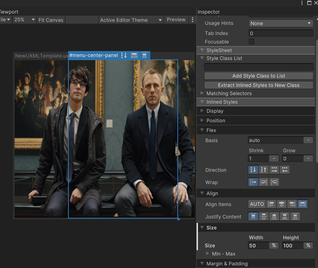Expand the Position section

coord(202,120)
